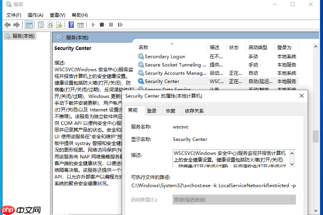Viewport: 323px width, 215px height.
Task: Click the Services window title bar icon
Action: 9,4
